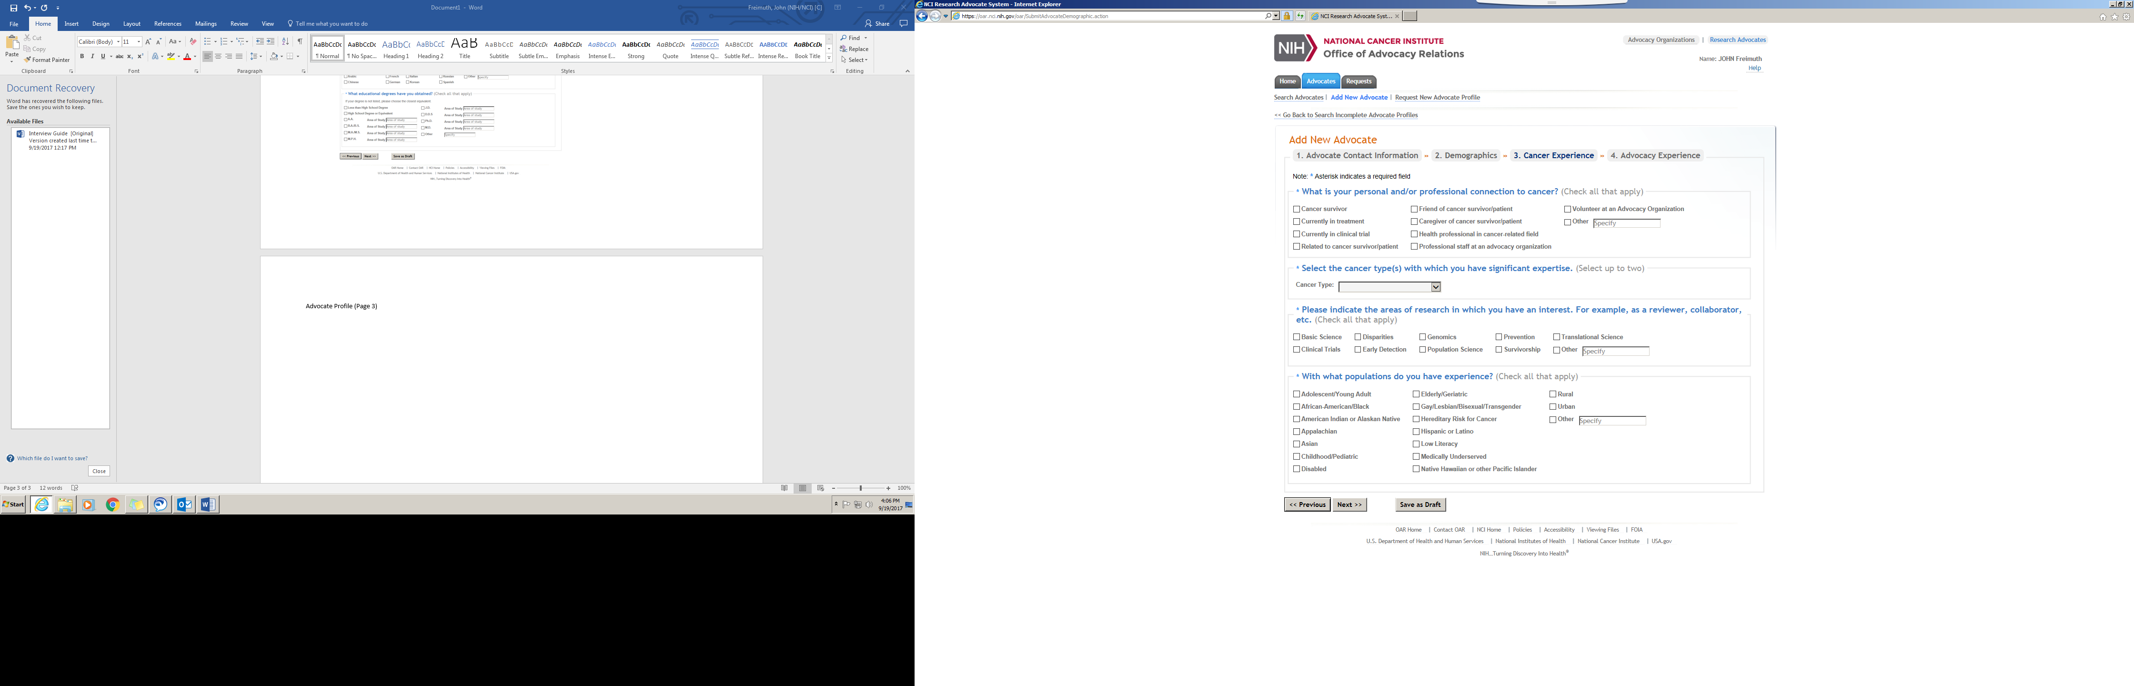Show paragraph marks with pilcrow icon

pyautogui.click(x=300, y=41)
